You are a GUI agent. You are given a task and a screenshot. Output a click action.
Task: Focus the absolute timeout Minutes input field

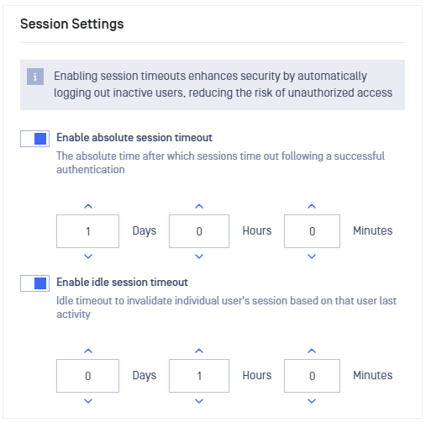[x=312, y=231]
